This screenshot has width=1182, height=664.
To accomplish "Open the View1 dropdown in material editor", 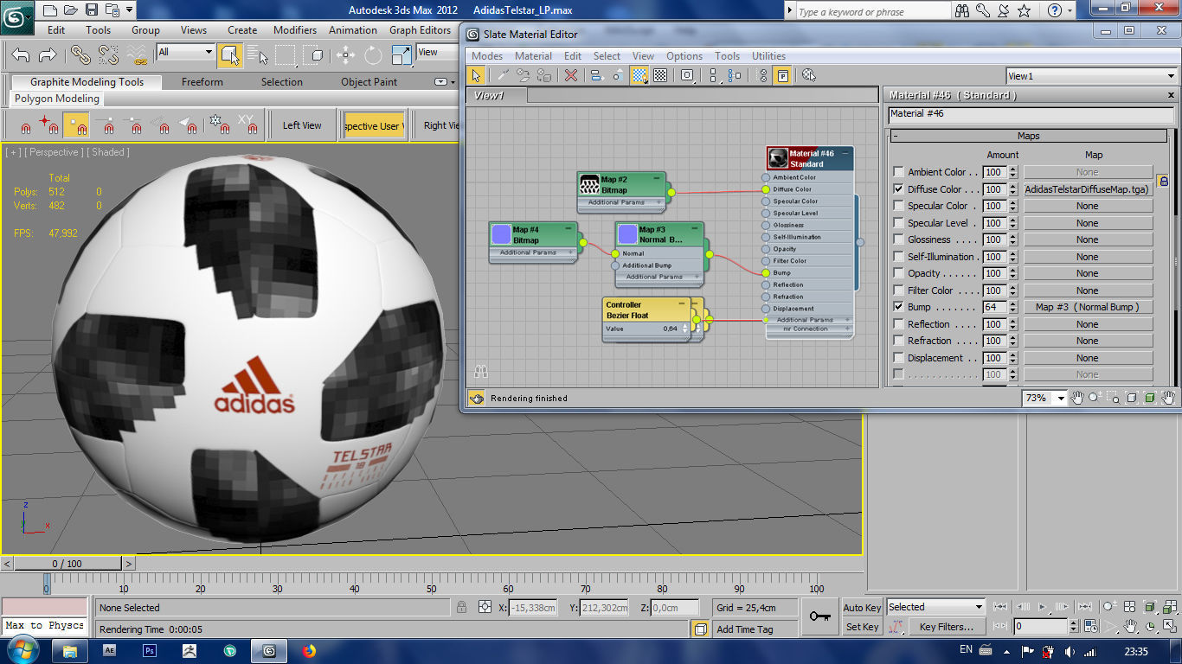I will (1173, 75).
